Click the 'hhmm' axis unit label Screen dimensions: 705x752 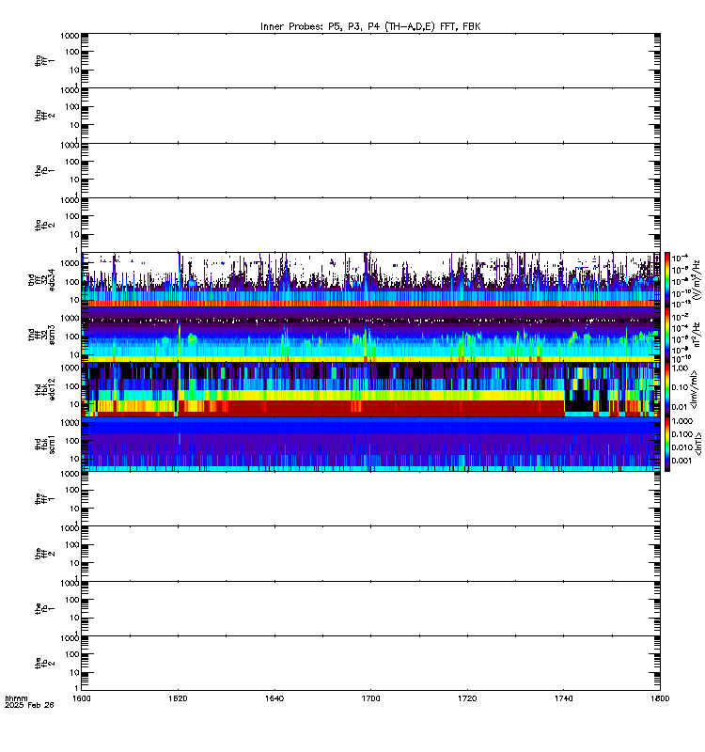coord(16,698)
